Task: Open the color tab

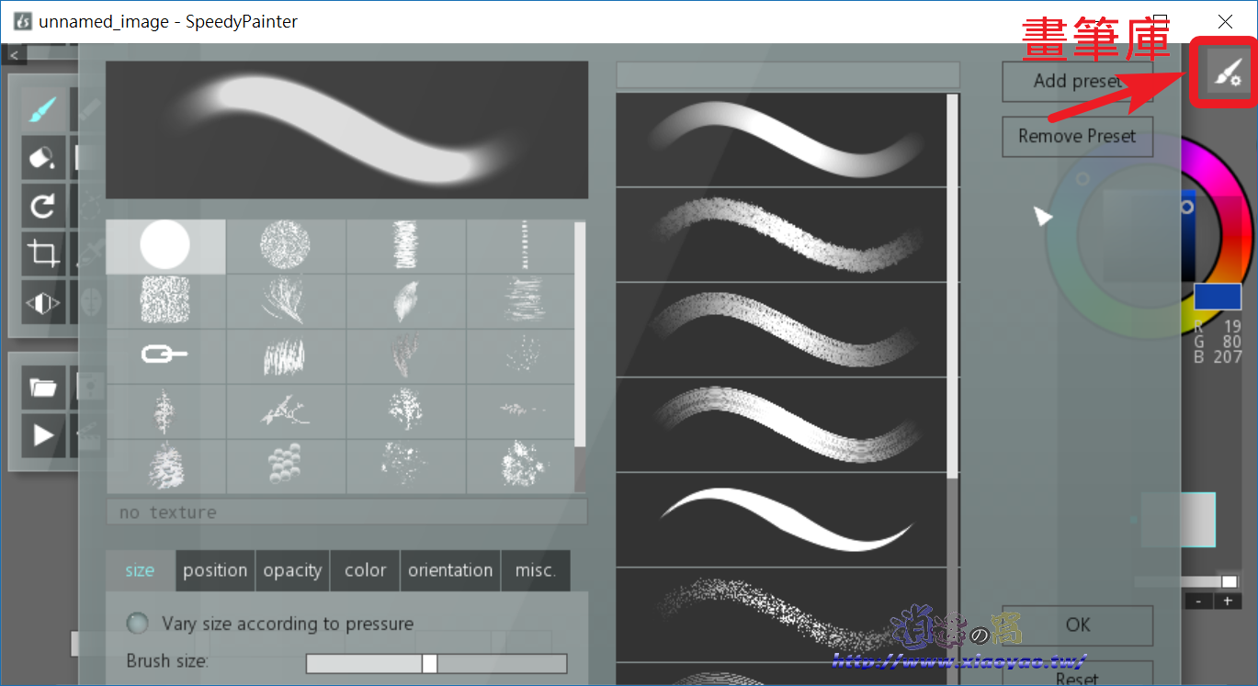Action: pos(365,570)
